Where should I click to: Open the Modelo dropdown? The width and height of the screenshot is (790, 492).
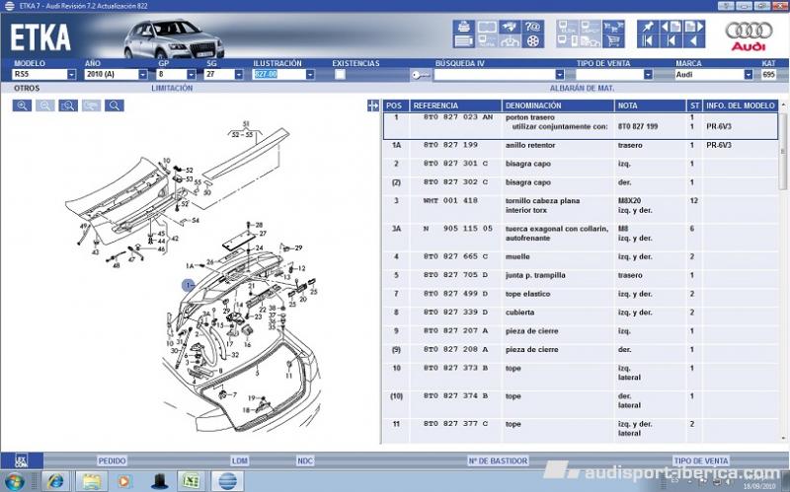point(71,75)
